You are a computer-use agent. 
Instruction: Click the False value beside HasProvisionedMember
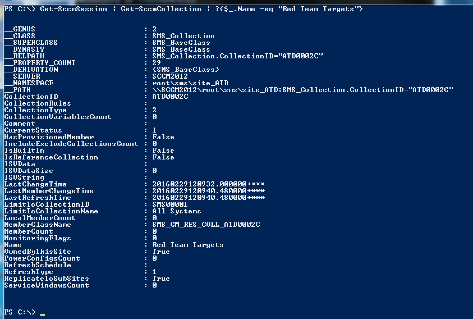coord(163,137)
